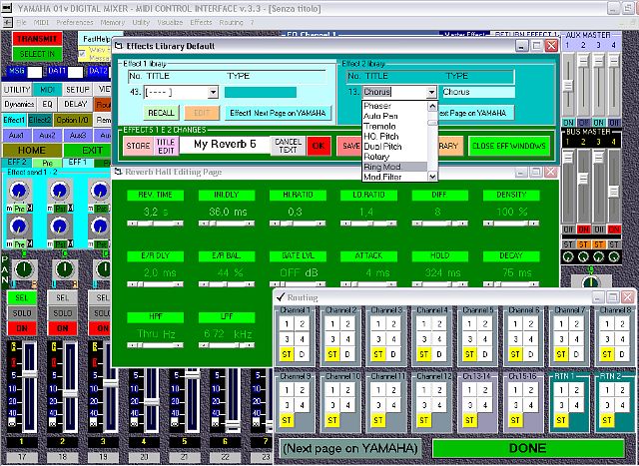This screenshot has width=639, height=466.
Task: Route Channel 3 to bus 1
Action: coord(378,324)
